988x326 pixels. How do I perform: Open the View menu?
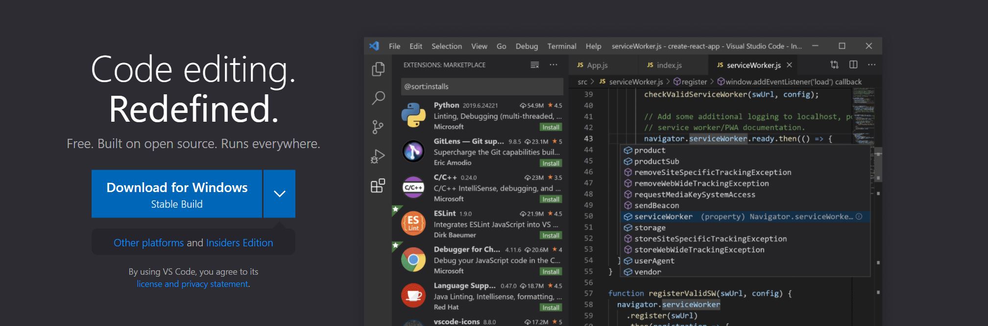(479, 46)
